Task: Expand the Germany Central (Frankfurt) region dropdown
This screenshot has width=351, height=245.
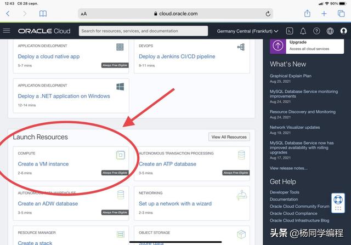Action: [247, 31]
